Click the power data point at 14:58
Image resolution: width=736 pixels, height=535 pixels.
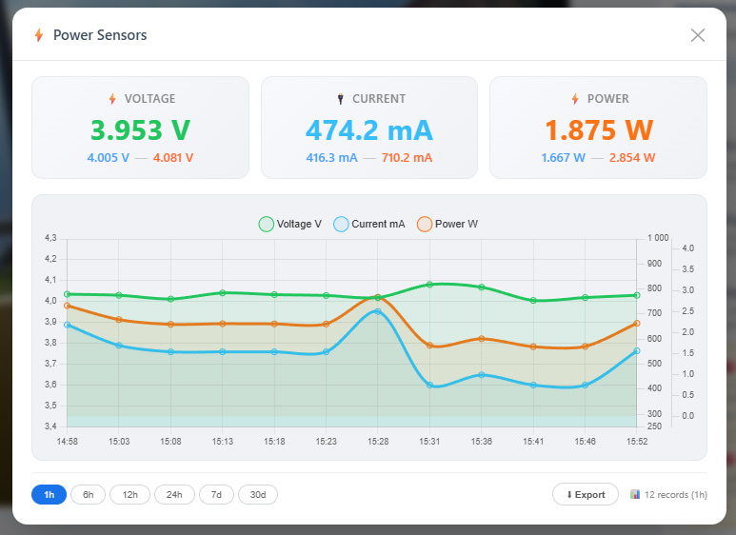67,306
